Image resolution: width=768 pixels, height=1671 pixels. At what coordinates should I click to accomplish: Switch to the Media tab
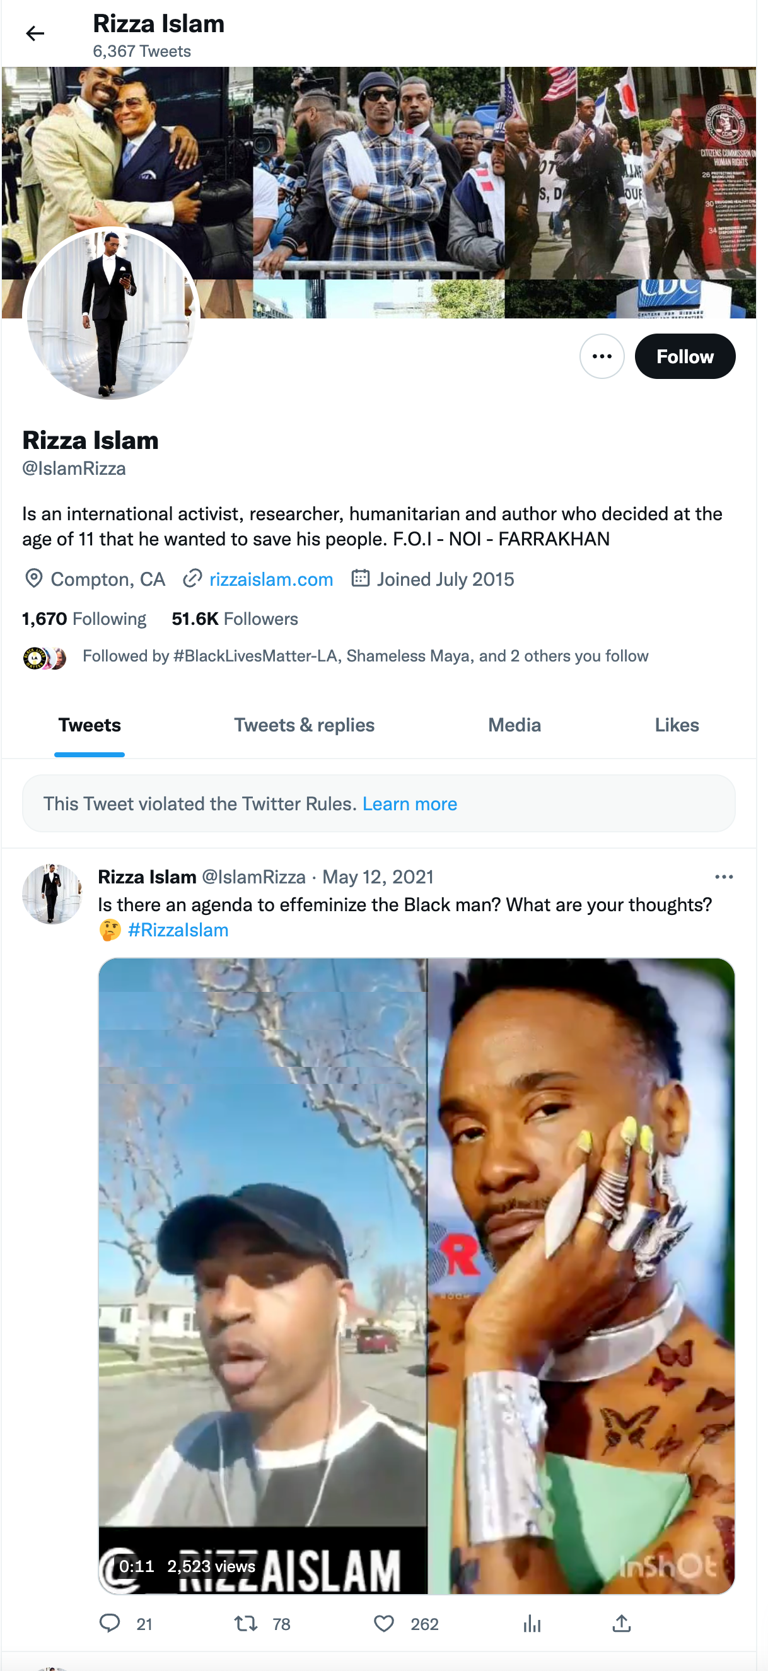515,725
